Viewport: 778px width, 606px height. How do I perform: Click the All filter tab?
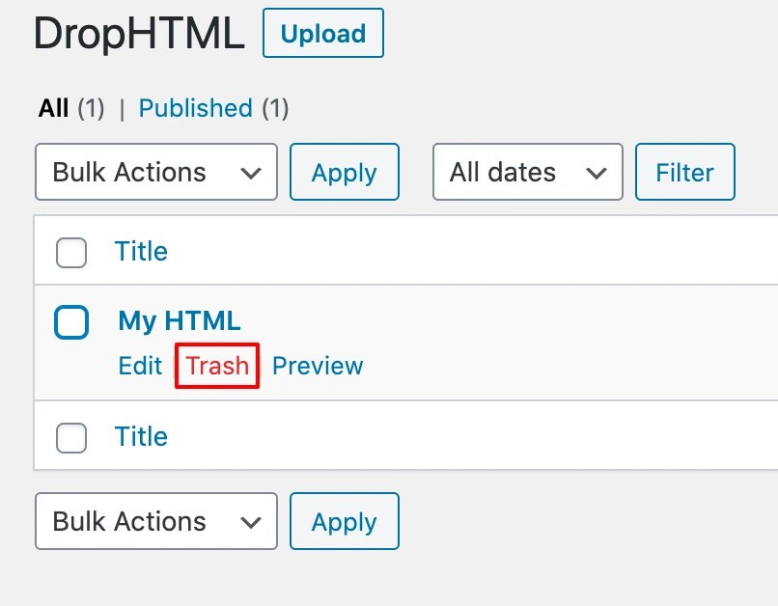(55, 108)
